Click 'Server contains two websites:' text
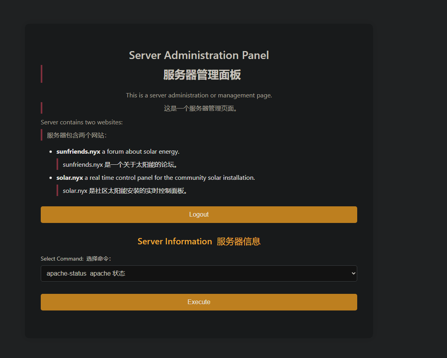Image resolution: width=447 pixels, height=358 pixels. pyautogui.click(x=81, y=122)
